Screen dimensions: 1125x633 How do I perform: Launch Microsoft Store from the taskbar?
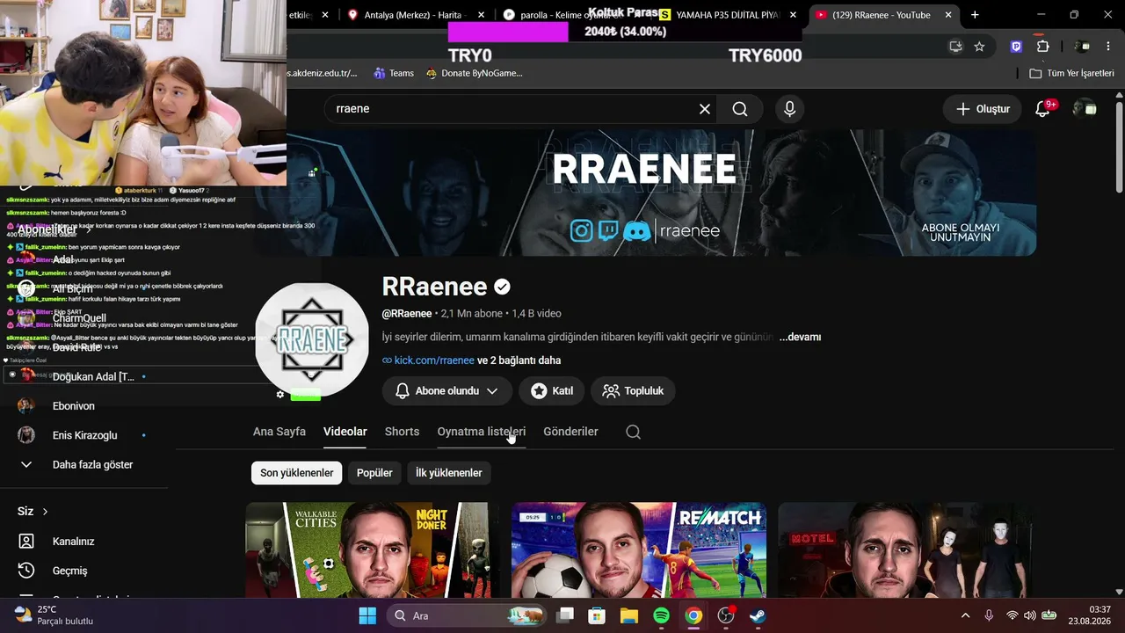point(597,615)
